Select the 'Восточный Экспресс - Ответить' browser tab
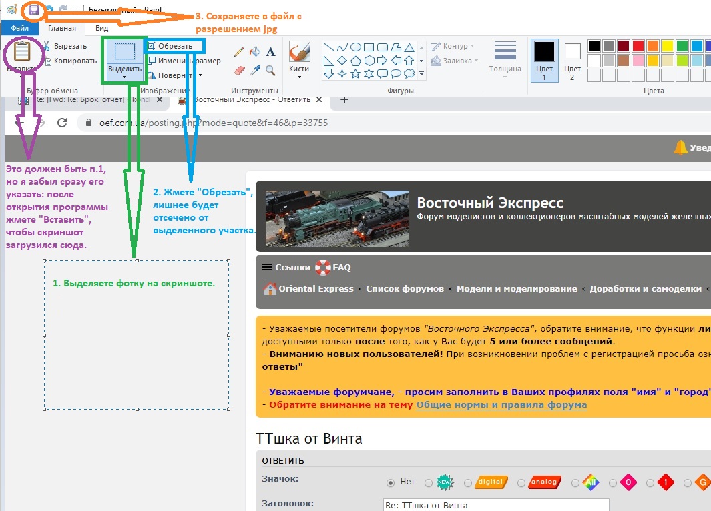711x511 pixels. coord(250,99)
